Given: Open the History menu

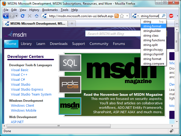Looking at the screenshot, I should (x=34, y=10).
